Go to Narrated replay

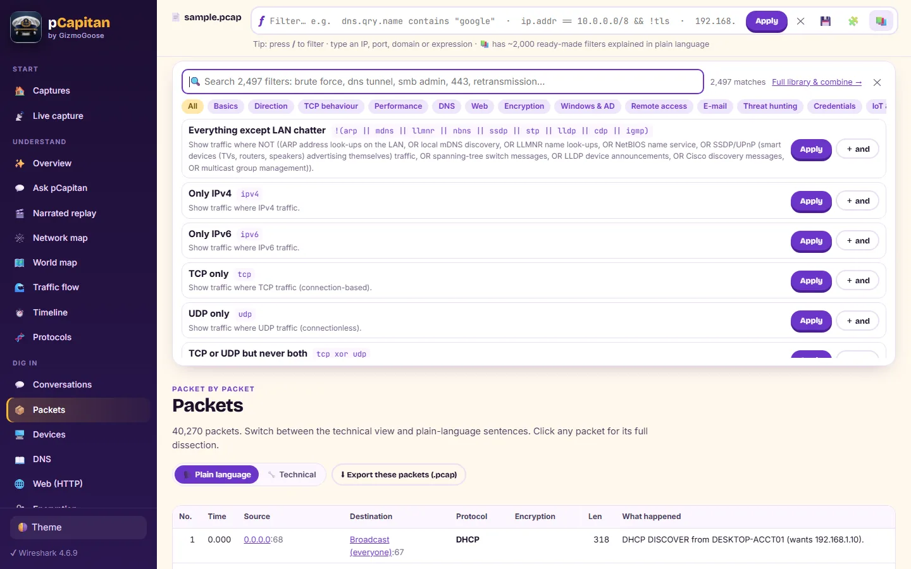[x=78, y=213]
